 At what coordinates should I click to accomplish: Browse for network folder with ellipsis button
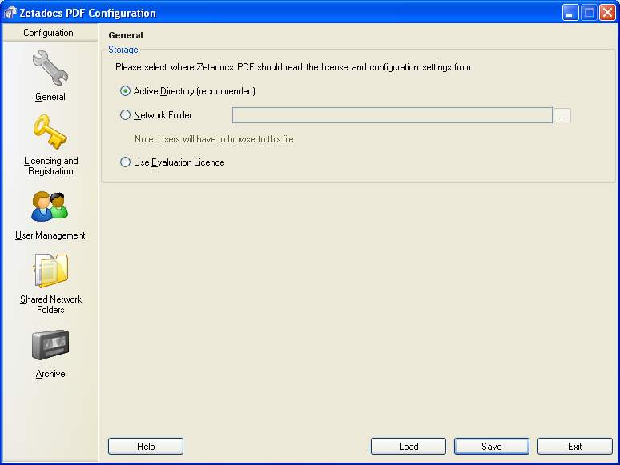(562, 115)
